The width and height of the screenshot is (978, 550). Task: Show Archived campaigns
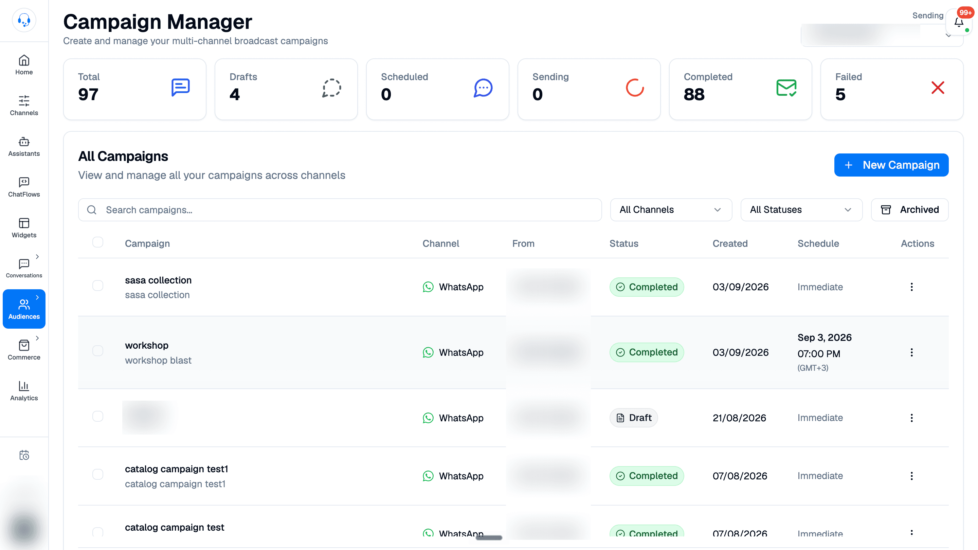[910, 209]
